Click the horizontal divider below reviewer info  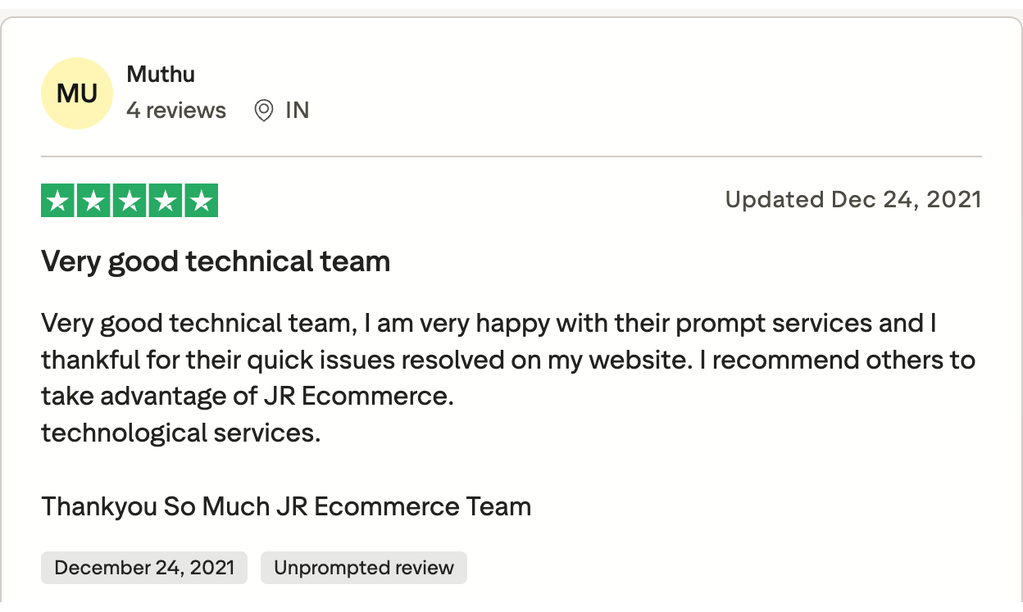pyautogui.click(x=511, y=156)
